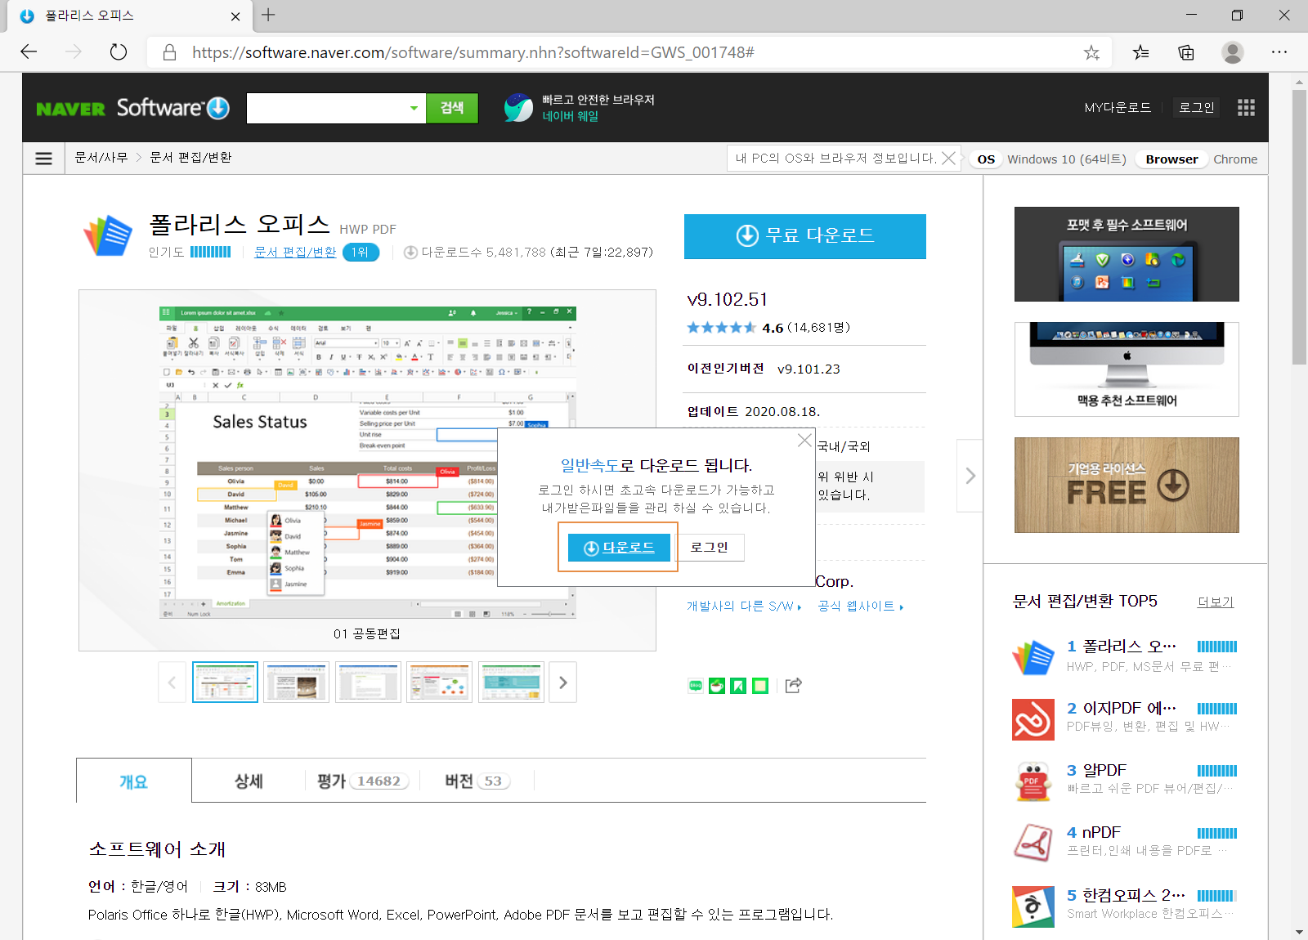Show the next screenshot thumbnails
This screenshot has width=1308, height=940.
[562, 683]
